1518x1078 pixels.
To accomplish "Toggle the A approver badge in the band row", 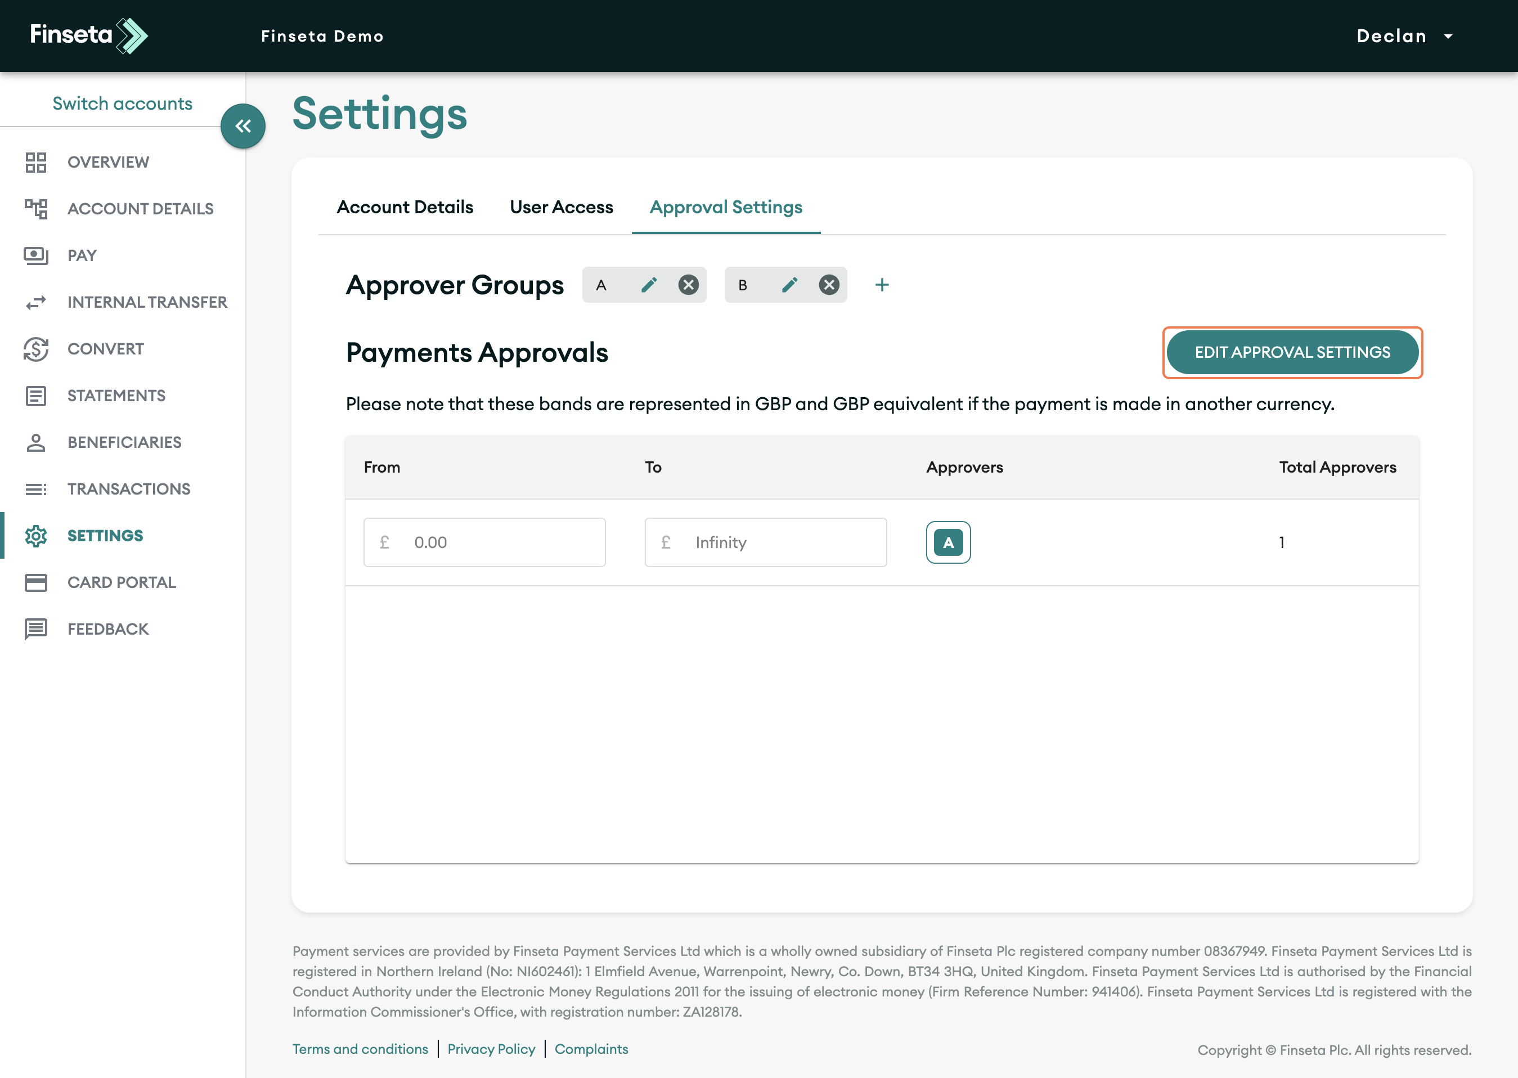I will 948,542.
